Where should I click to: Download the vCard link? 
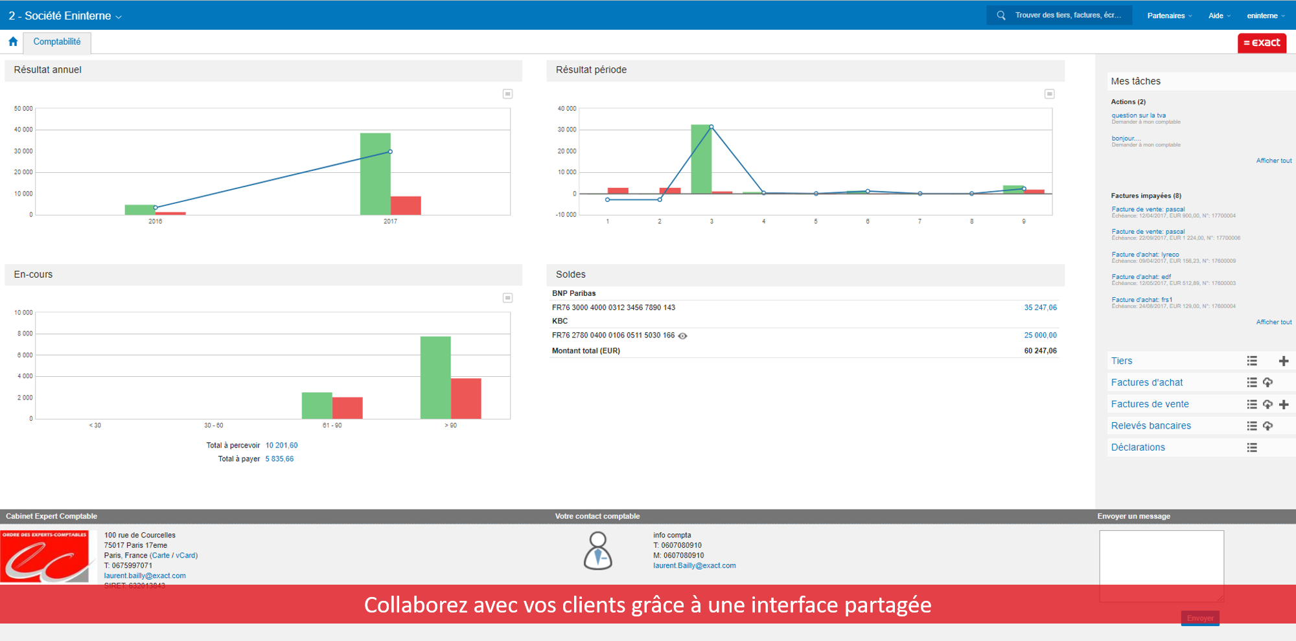[x=185, y=556]
